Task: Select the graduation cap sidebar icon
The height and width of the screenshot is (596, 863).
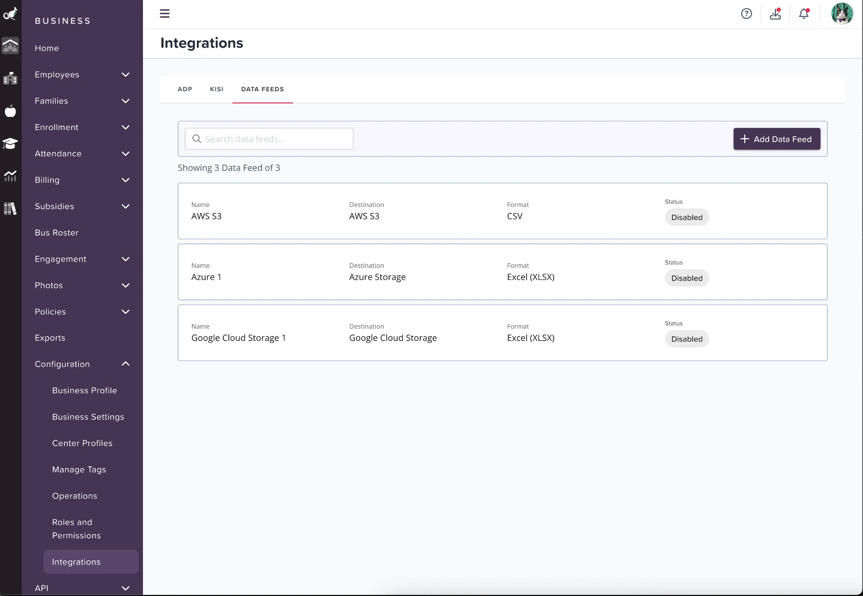Action: pyautogui.click(x=10, y=144)
